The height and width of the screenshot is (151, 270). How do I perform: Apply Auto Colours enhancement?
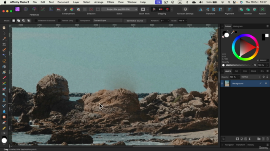(x=72, y=9)
